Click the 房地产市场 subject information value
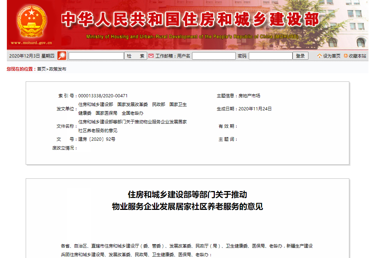 pyautogui.click(x=249, y=96)
